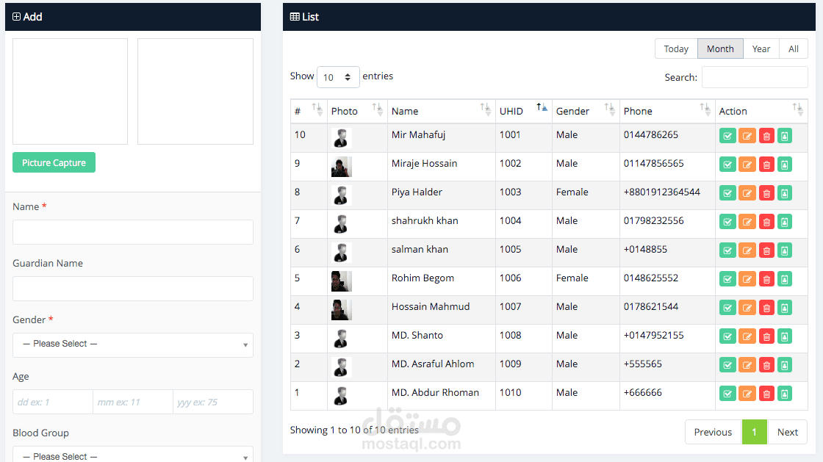
Task: Edit the MD. Shanto record
Action: tap(747, 336)
